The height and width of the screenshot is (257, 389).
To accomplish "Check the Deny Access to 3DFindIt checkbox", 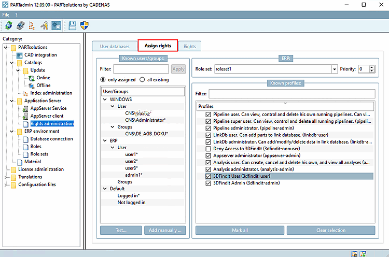I will [208, 149].
